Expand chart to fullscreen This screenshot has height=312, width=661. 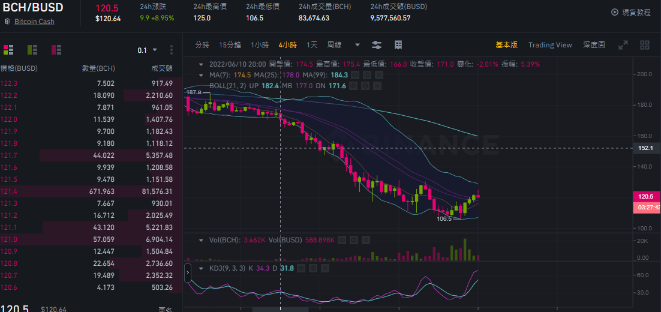point(623,45)
